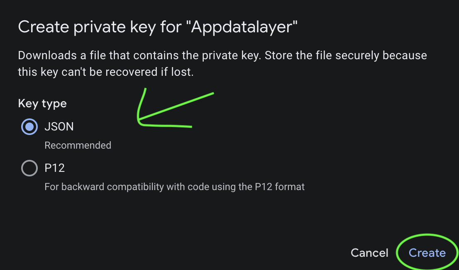Click the backward compatibility description under P12

(x=174, y=187)
